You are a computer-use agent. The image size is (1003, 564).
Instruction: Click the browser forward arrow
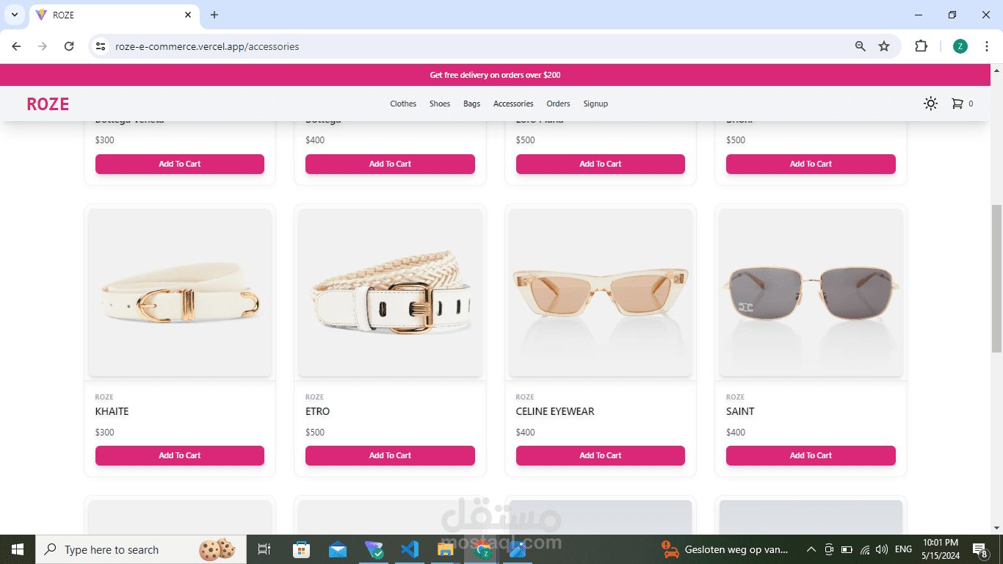point(43,46)
